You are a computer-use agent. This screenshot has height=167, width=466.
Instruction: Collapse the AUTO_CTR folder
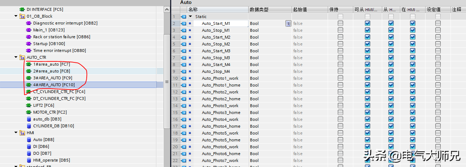[x=16, y=57]
